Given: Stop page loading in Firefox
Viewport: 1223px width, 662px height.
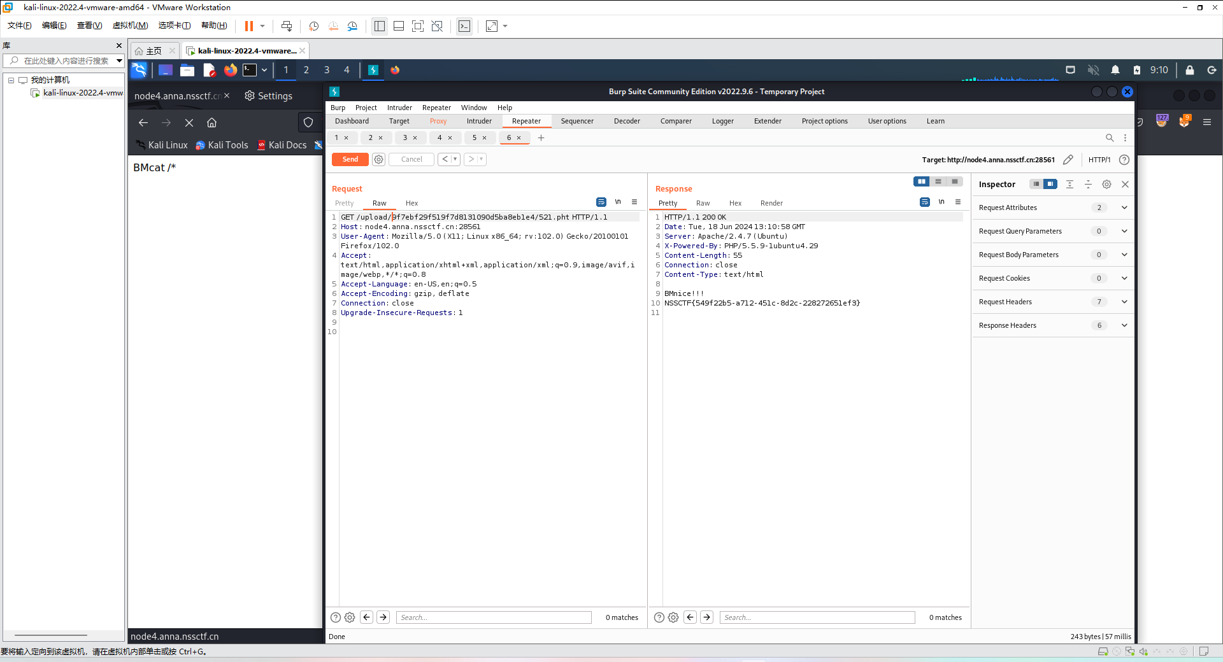Looking at the screenshot, I should tap(189, 123).
